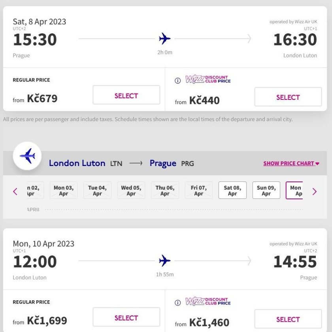This screenshot has width=332, height=332.
Task: Click the airplane icon on 12:00 Luton flight
Action: [x=165, y=261]
